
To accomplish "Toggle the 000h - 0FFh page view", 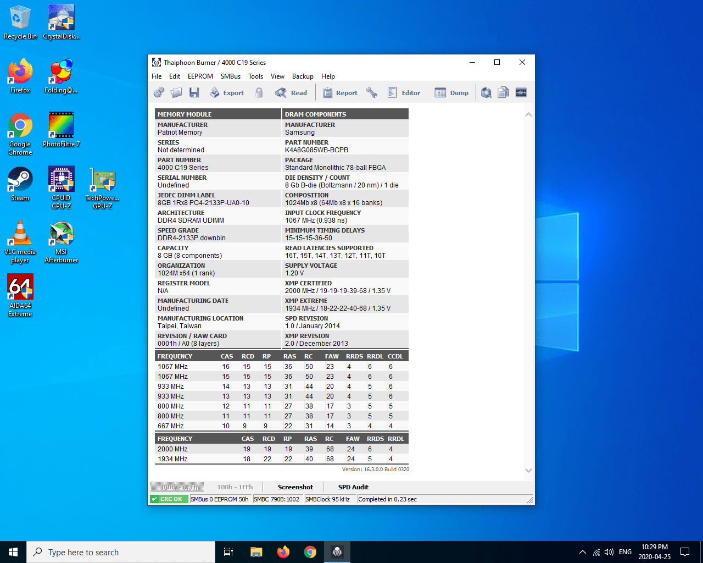I will (x=177, y=487).
